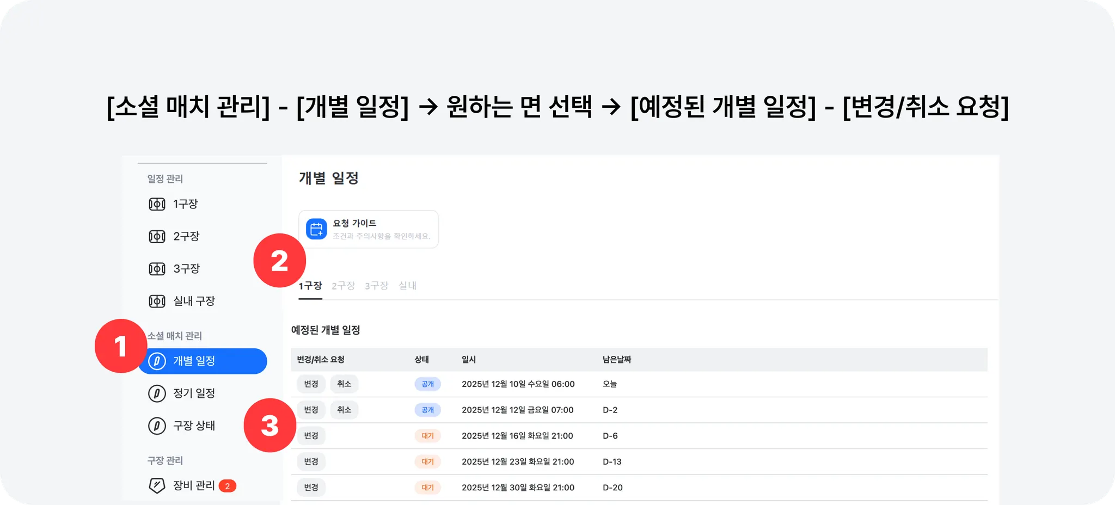Click the 정기 일정 circular icon
The width and height of the screenshot is (1115, 505).
point(157,393)
